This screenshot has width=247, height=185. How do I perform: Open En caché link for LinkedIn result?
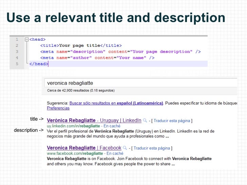tap(112, 126)
